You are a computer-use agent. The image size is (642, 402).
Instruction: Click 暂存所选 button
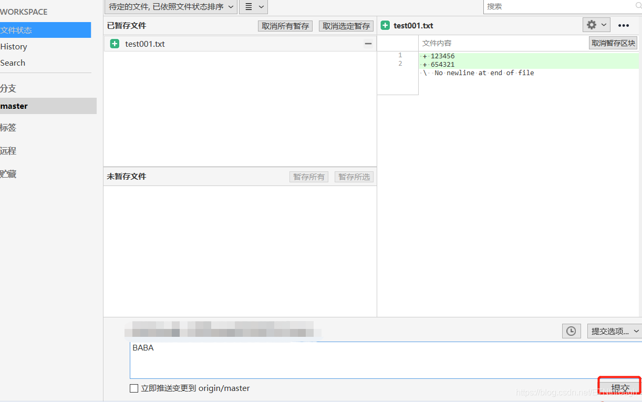click(354, 177)
